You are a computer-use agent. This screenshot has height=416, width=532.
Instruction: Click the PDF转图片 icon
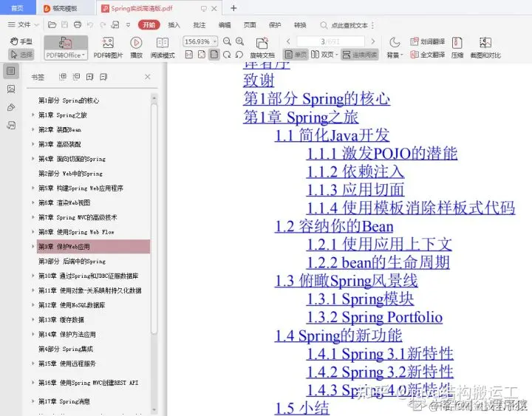tap(108, 43)
